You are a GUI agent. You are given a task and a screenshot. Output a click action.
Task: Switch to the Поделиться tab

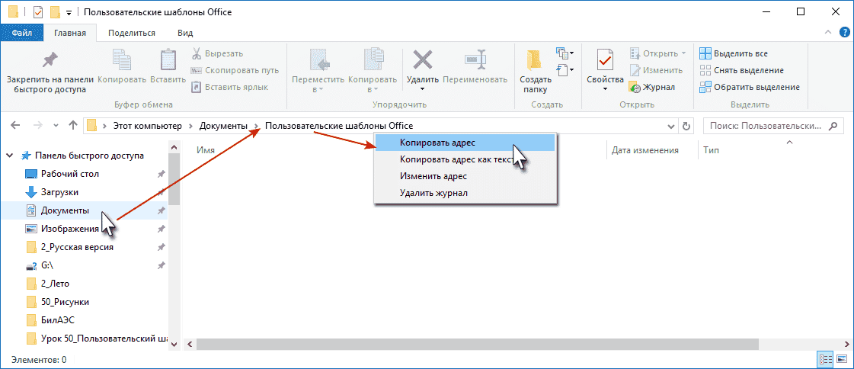click(x=131, y=33)
